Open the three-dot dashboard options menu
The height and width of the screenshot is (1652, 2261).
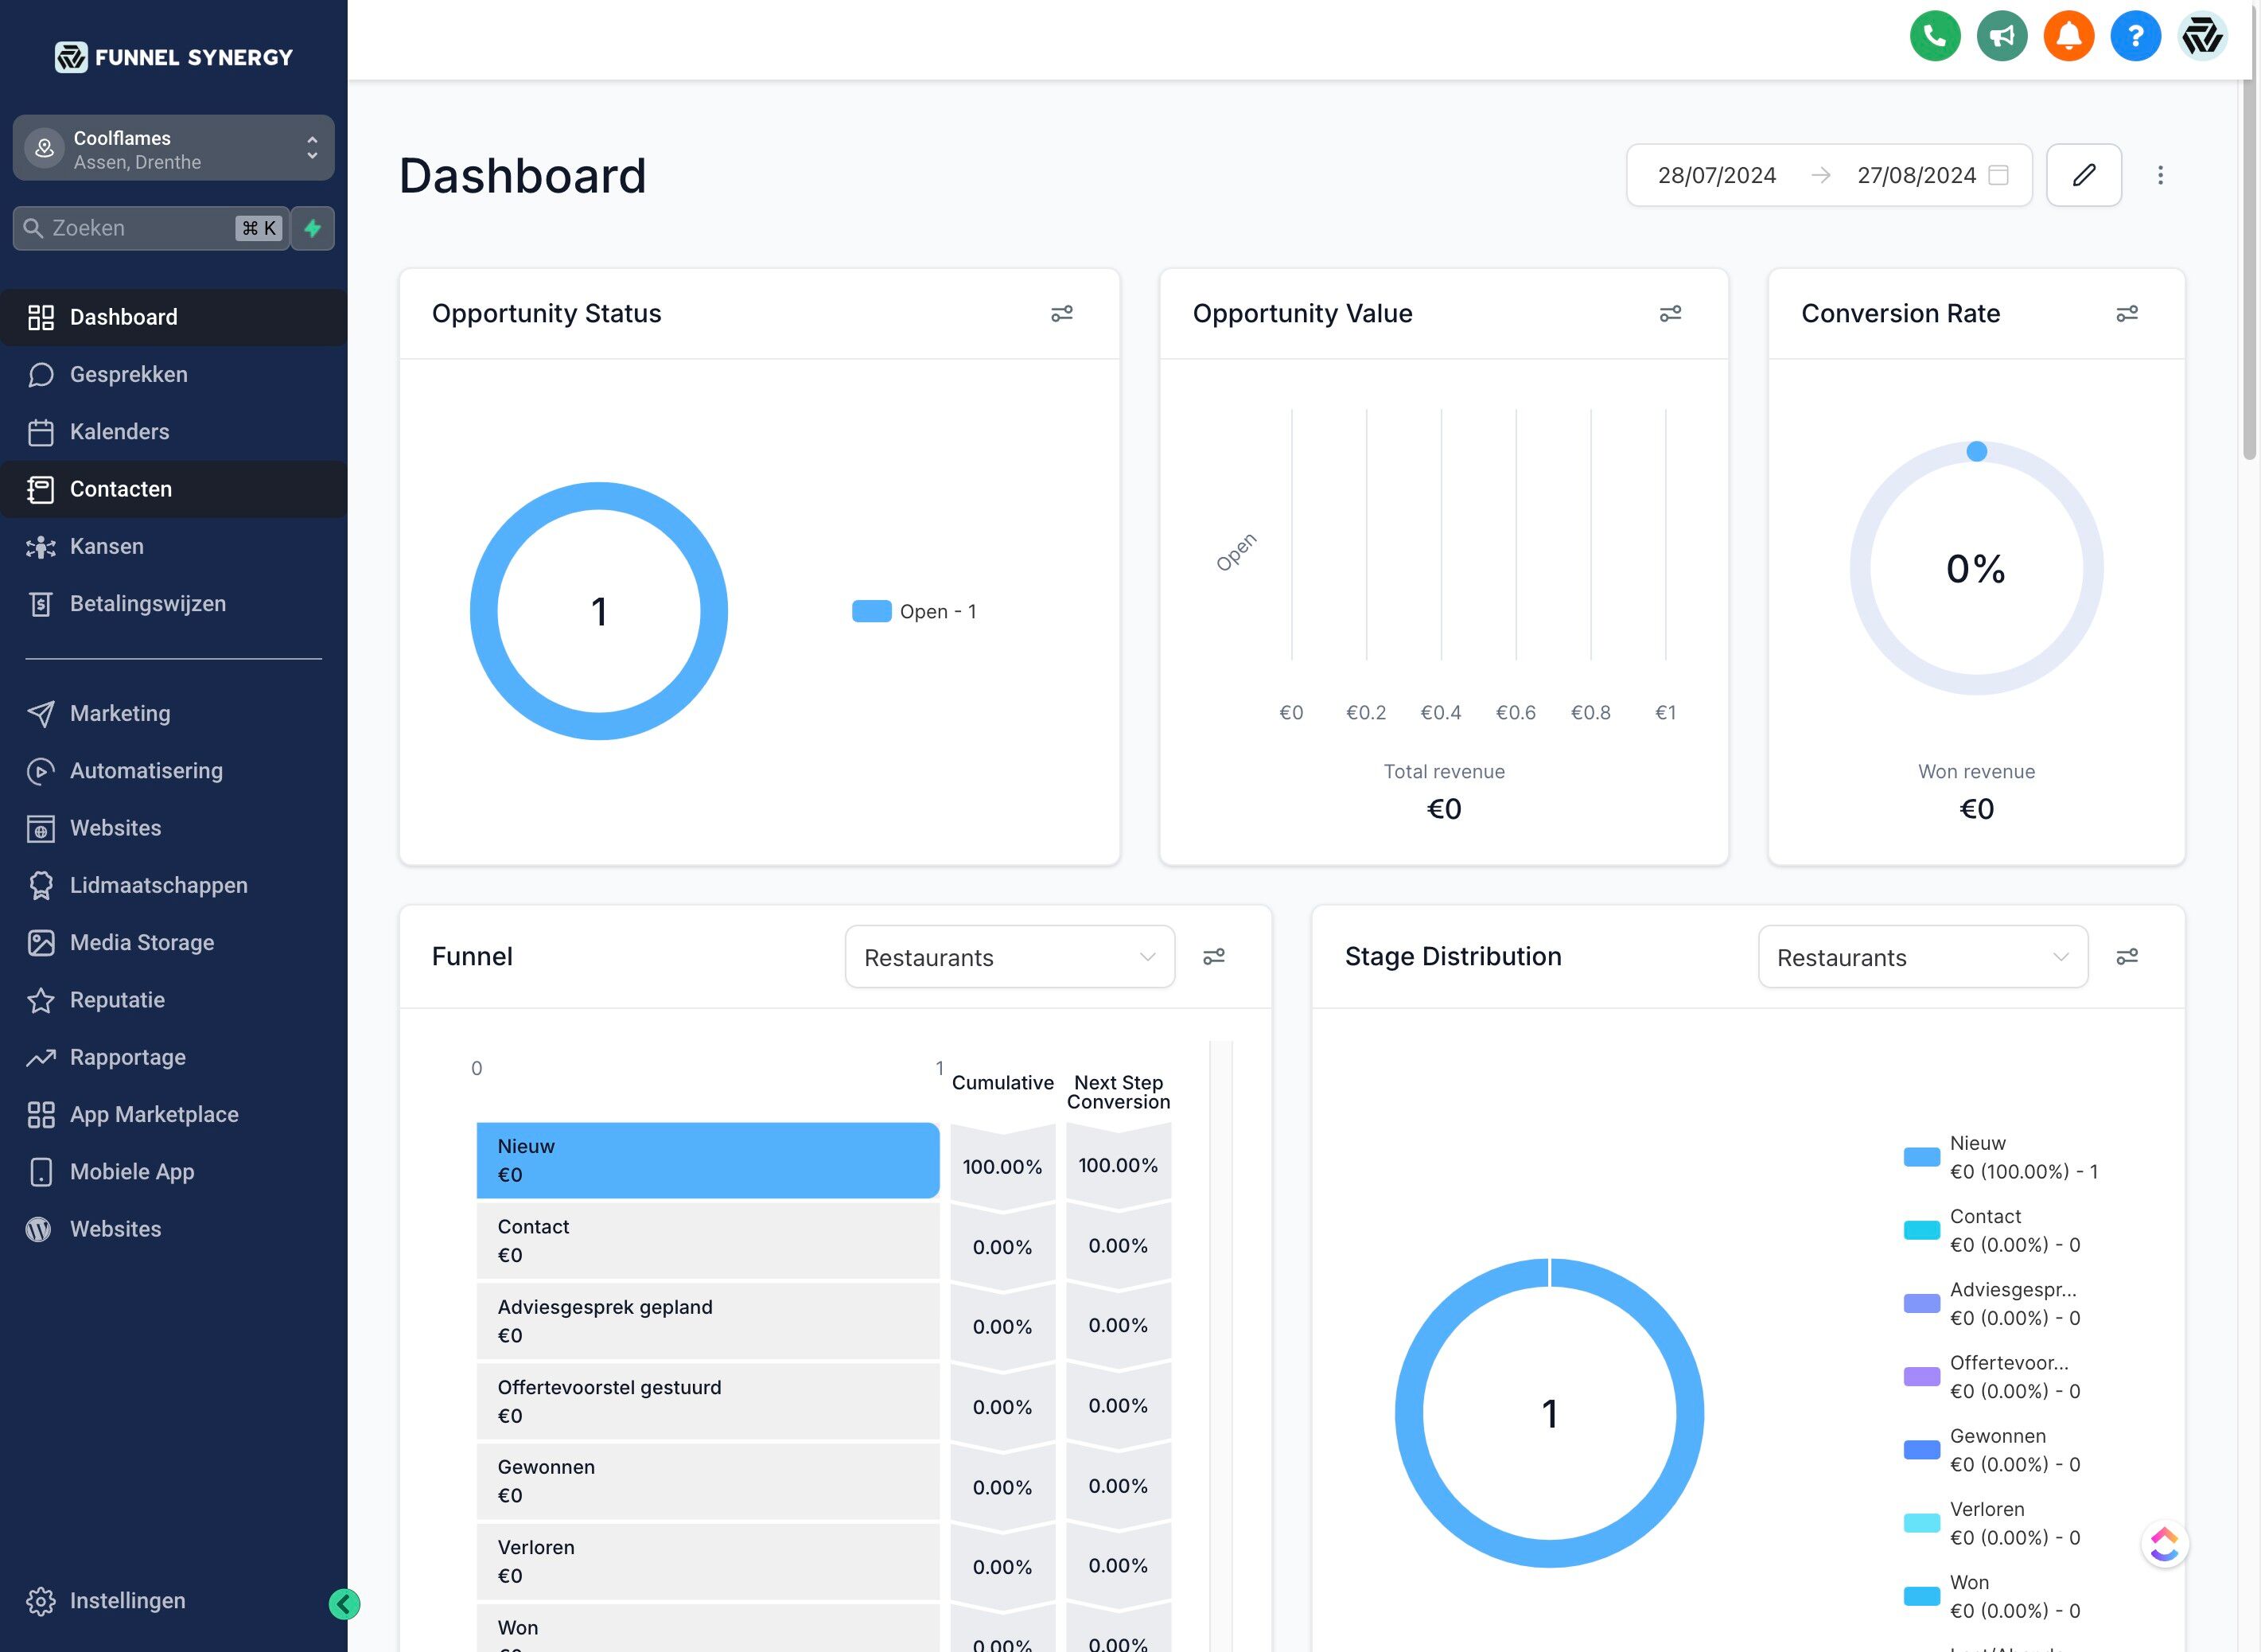[2160, 175]
